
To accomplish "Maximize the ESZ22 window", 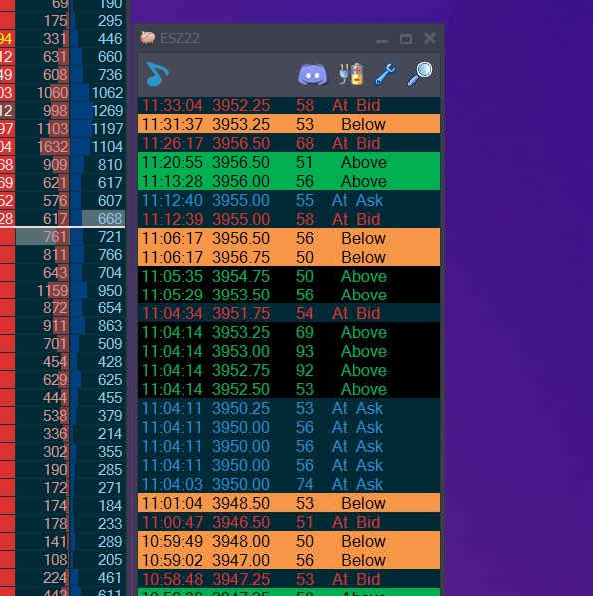I will [406, 39].
